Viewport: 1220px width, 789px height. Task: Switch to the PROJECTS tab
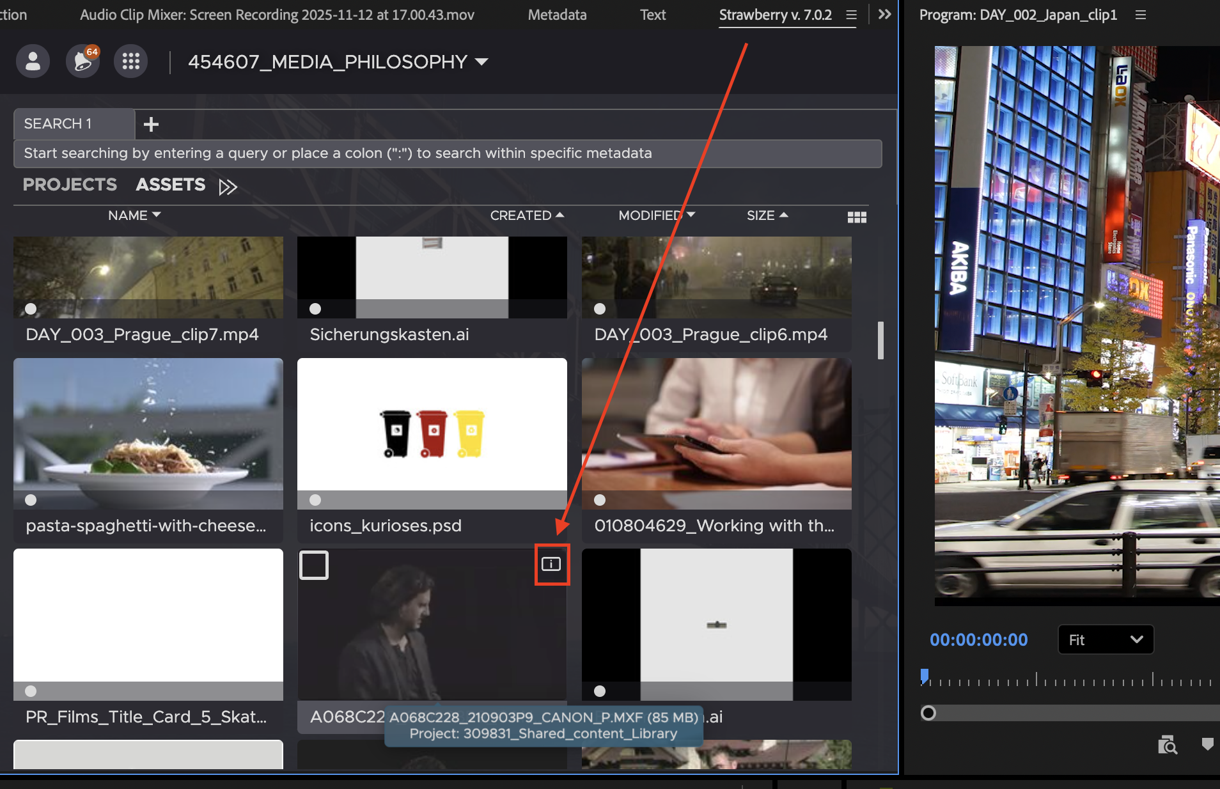pyautogui.click(x=70, y=185)
